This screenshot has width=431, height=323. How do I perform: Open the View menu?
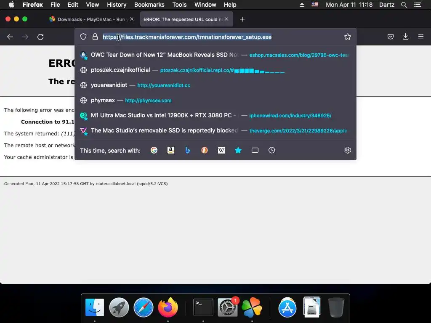pyautogui.click(x=92, y=5)
